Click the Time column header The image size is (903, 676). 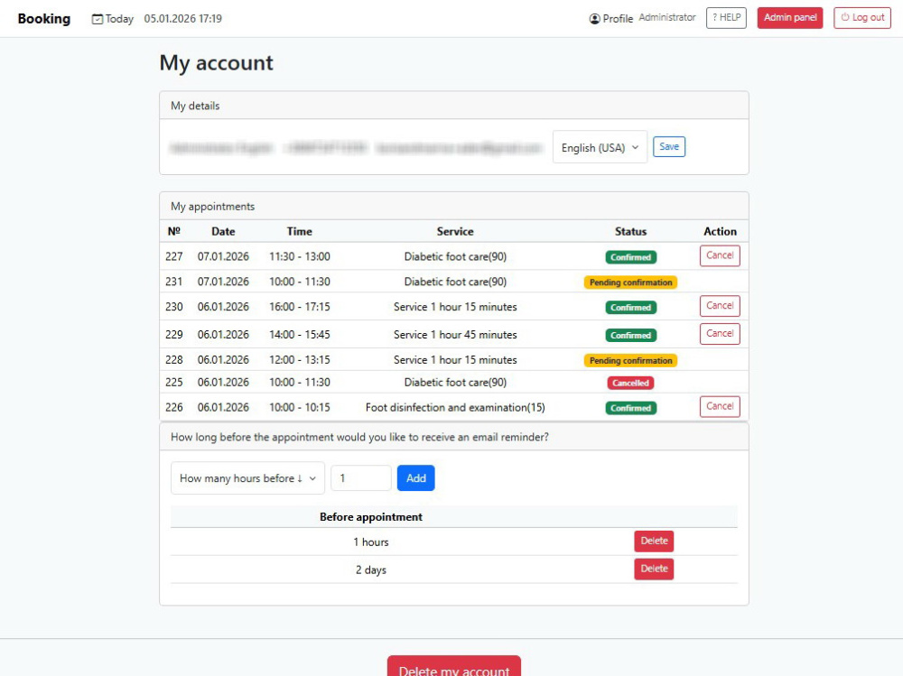(300, 231)
